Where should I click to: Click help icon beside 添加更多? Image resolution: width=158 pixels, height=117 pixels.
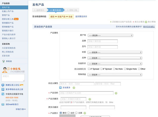click(74, 88)
